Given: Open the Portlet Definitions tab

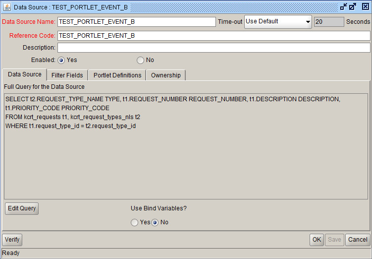Looking at the screenshot, I should coord(117,75).
